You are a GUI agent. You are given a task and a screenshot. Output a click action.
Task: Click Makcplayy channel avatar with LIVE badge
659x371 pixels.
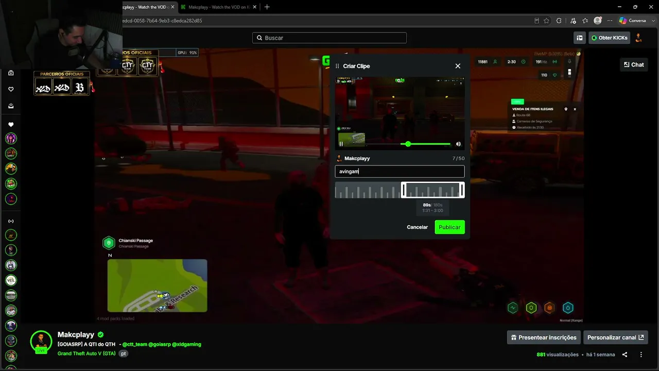[41, 342]
